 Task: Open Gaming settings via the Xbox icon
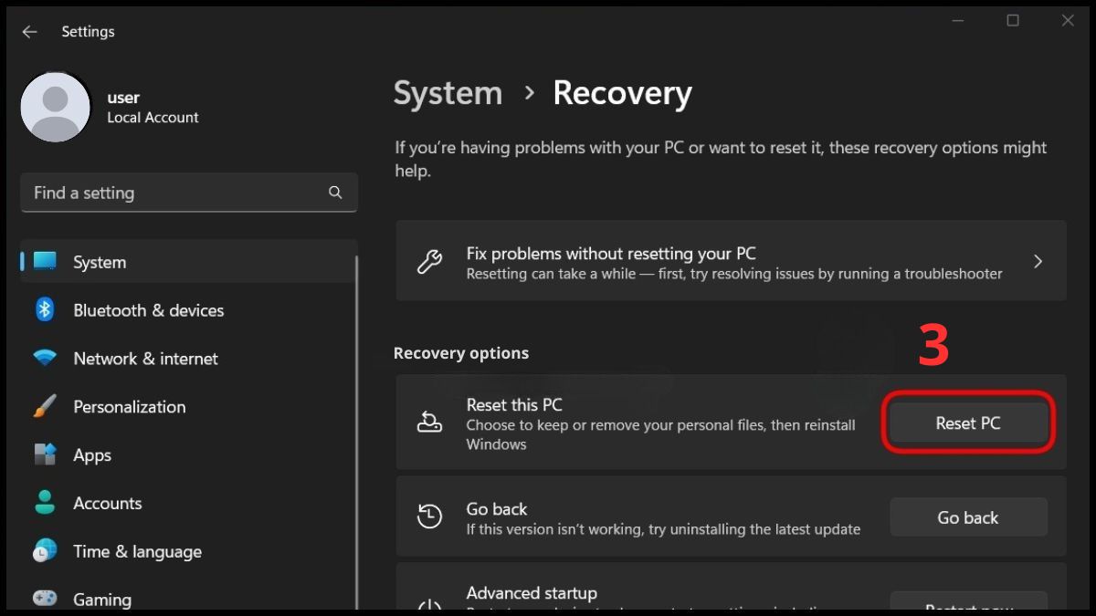(x=46, y=599)
